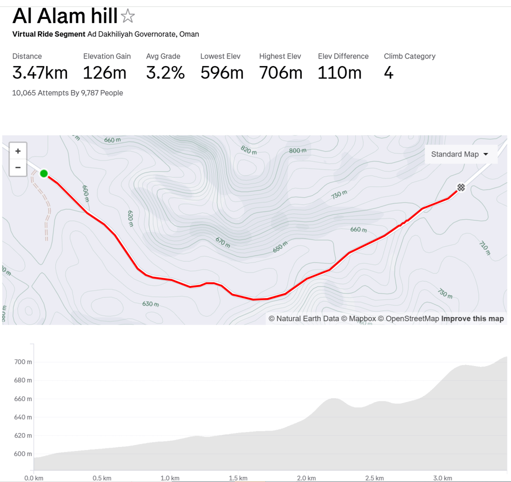Image resolution: width=511 pixels, height=482 pixels.
Task: Click the Ad Dakhiliyah Governorate, Oman location text
Action: (143, 34)
